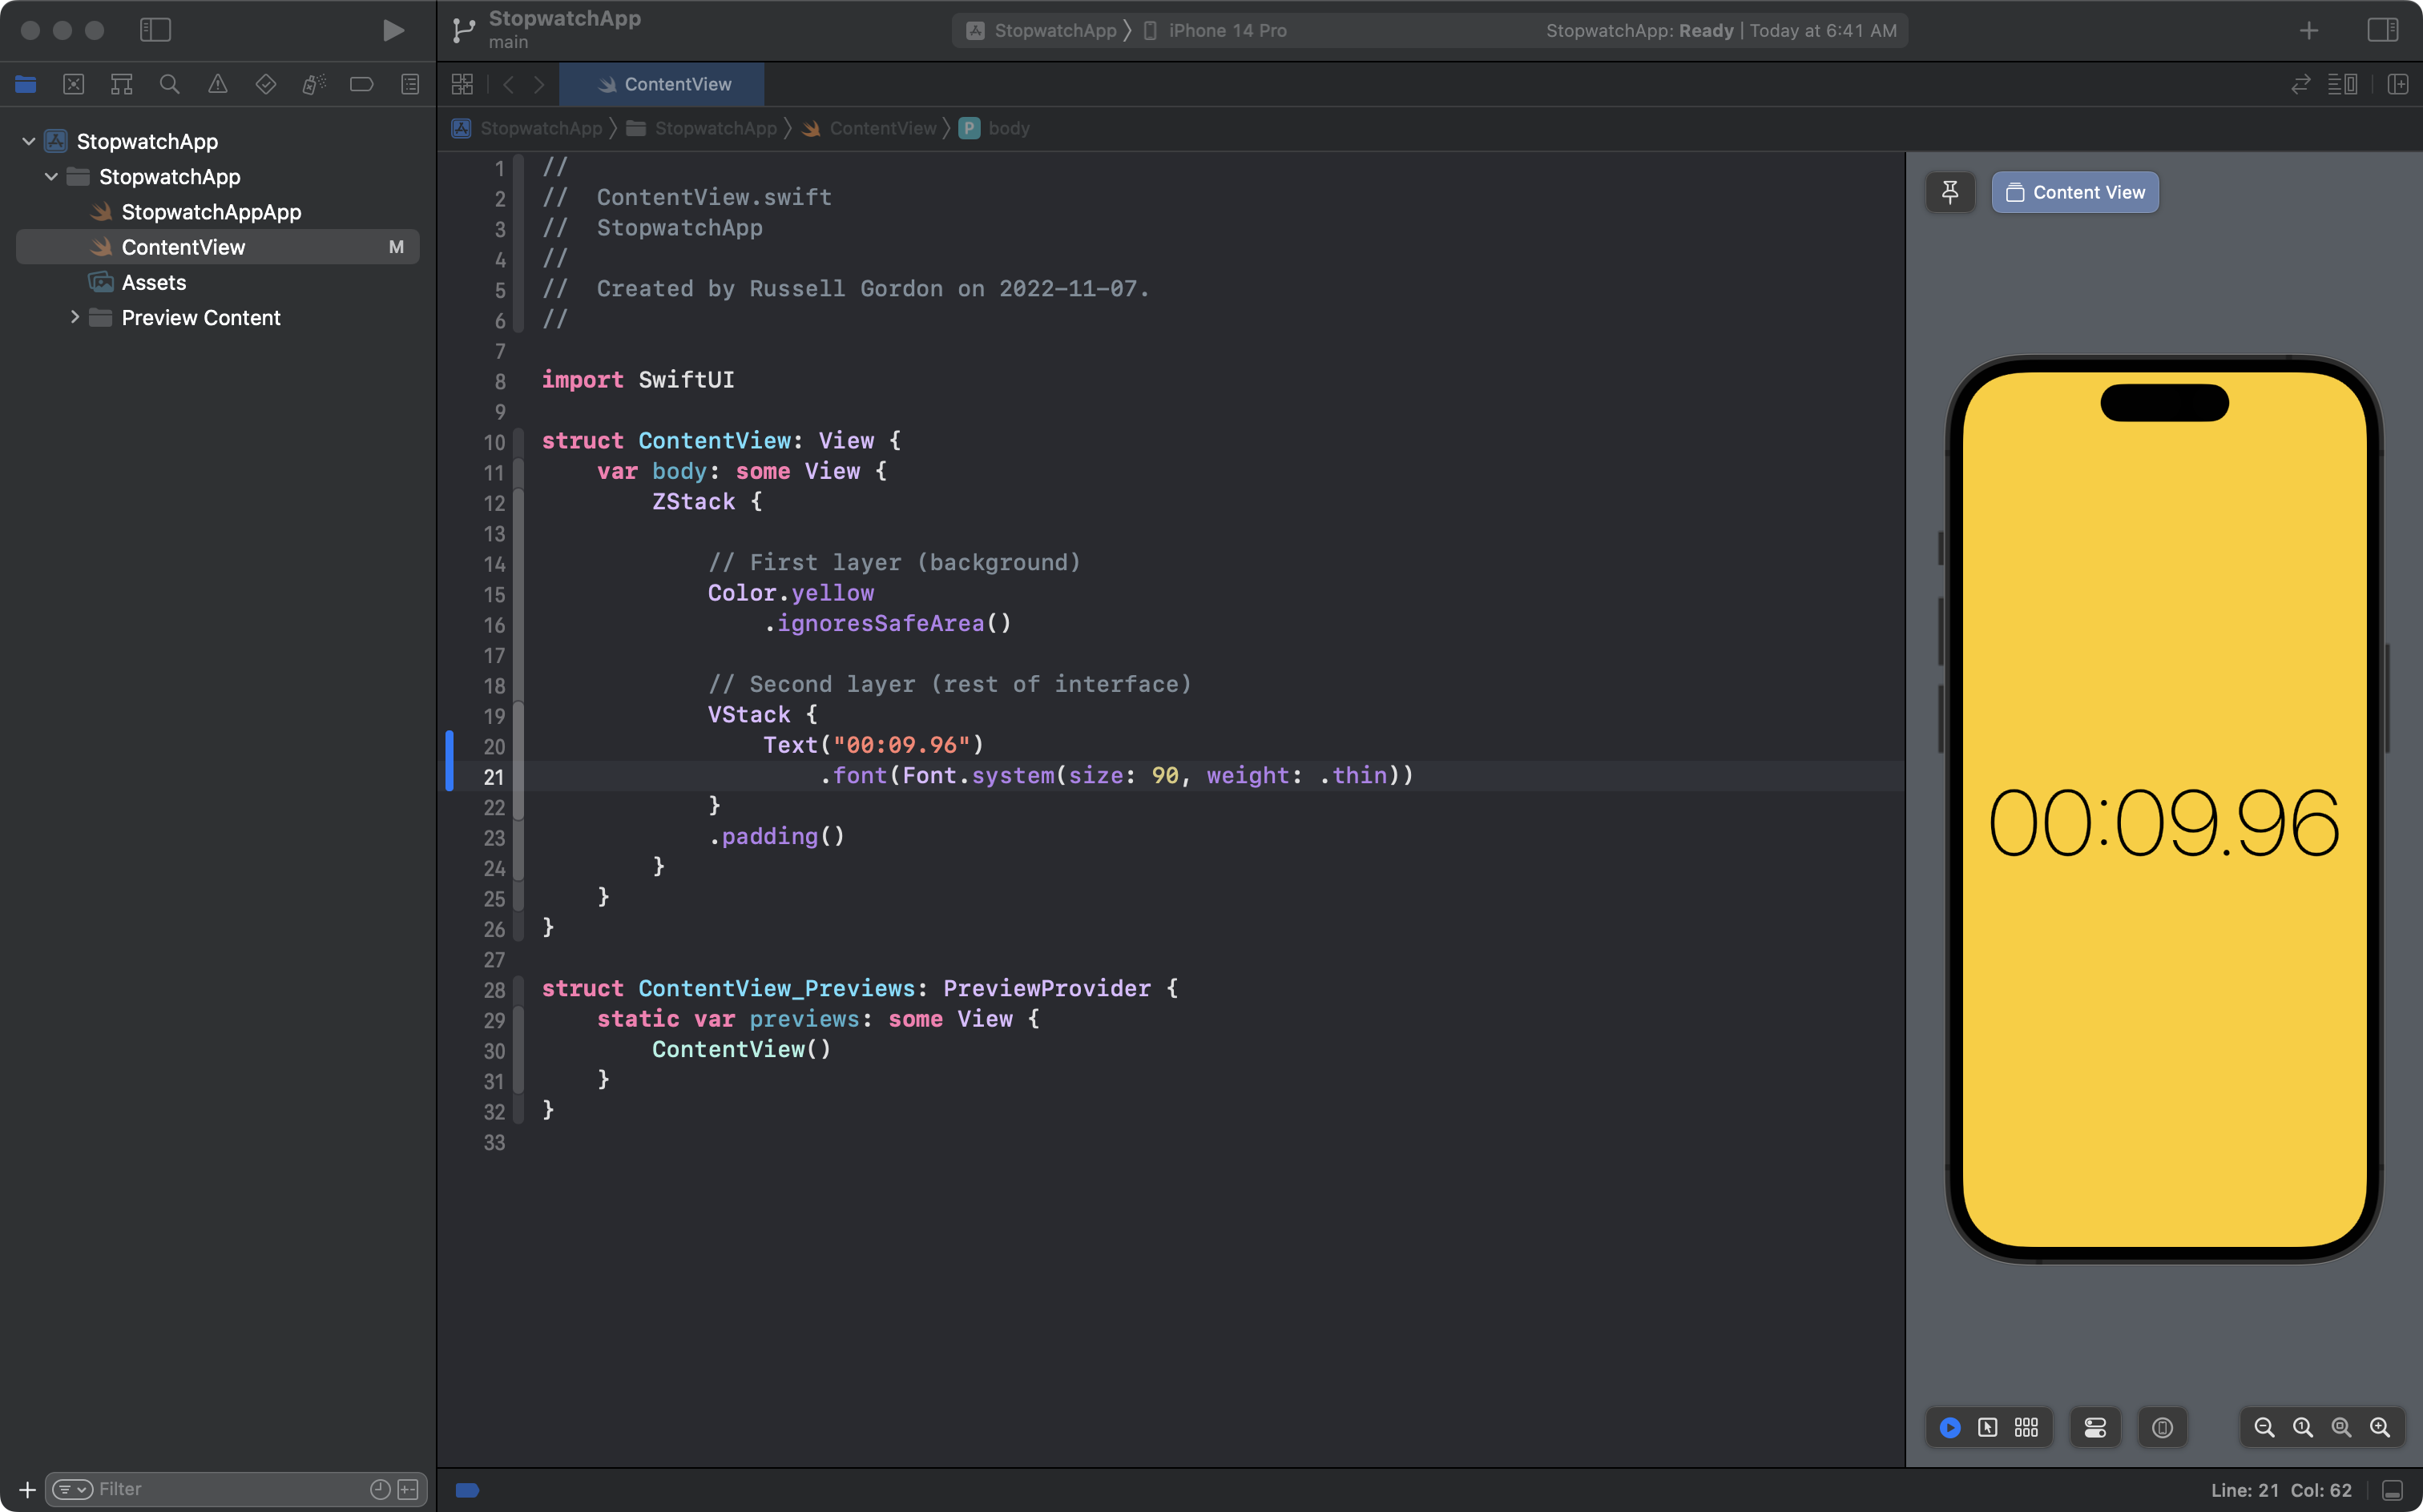Image resolution: width=2423 pixels, height=1512 pixels.
Task: Toggle the inspectors panel on right
Action: 2383,30
